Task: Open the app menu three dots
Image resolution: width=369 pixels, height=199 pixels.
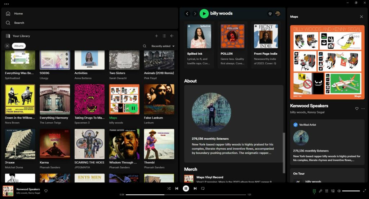Action: (x=6, y=4)
